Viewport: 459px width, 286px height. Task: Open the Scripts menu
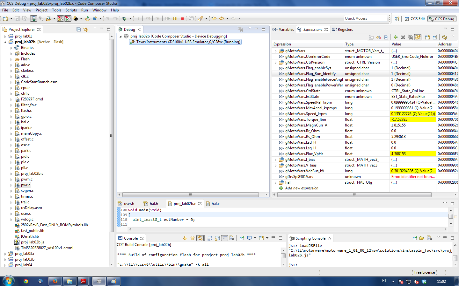[71, 10]
